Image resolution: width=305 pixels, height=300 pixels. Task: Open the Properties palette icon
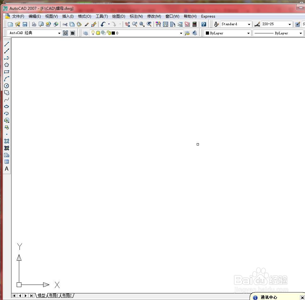coord(158,24)
